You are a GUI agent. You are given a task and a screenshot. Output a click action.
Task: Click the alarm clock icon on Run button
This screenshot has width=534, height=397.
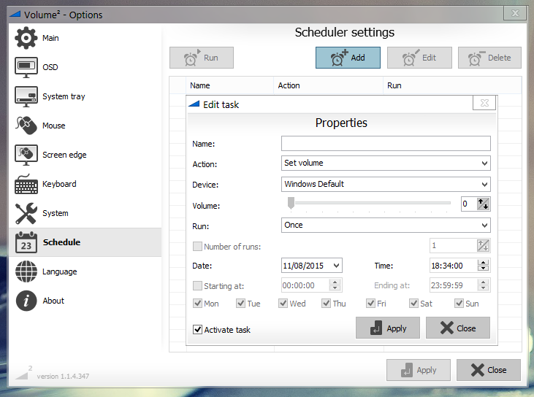tap(191, 58)
